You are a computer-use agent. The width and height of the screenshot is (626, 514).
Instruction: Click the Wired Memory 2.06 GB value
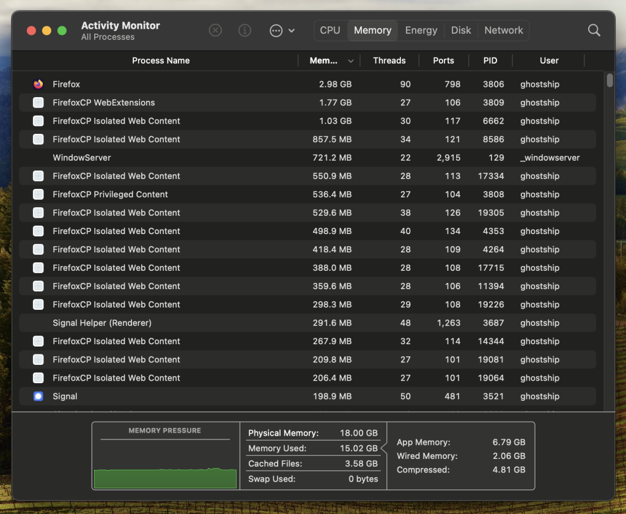click(509, 456)
